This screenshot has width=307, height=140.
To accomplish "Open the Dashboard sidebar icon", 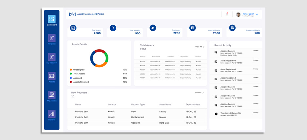I will (x=52, y=19).
